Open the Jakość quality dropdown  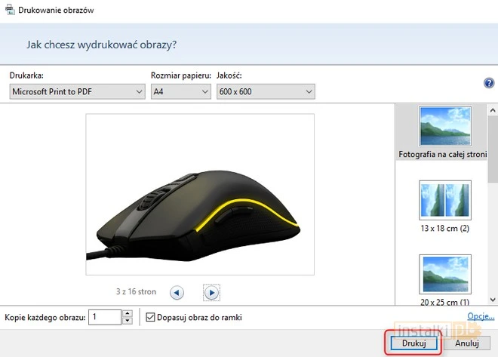(265, 91)
